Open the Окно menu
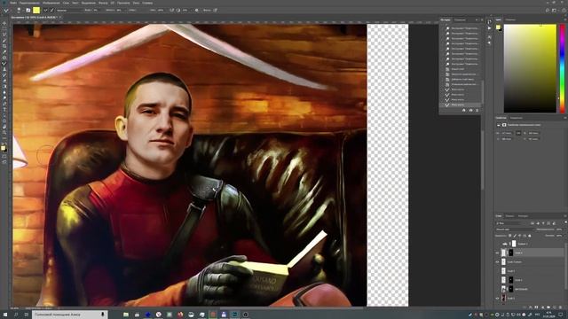Image resolution: width=568 pixels, height=319 pixels. click(136, 3)
